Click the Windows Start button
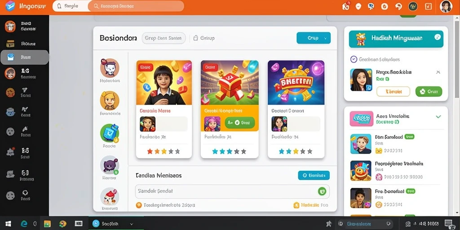 [8, 224]
